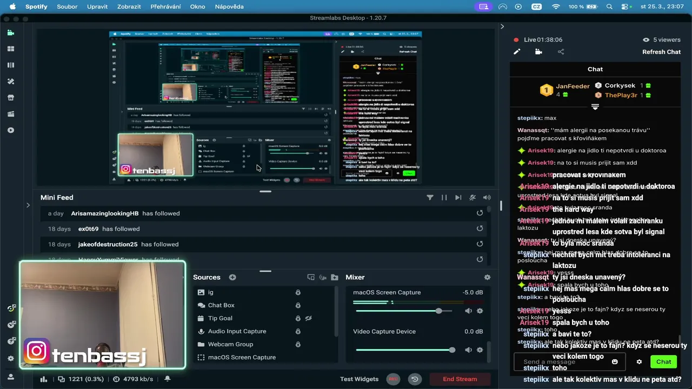
Task: Show the hidden Tip Goal source
Action: coord(309,318)
